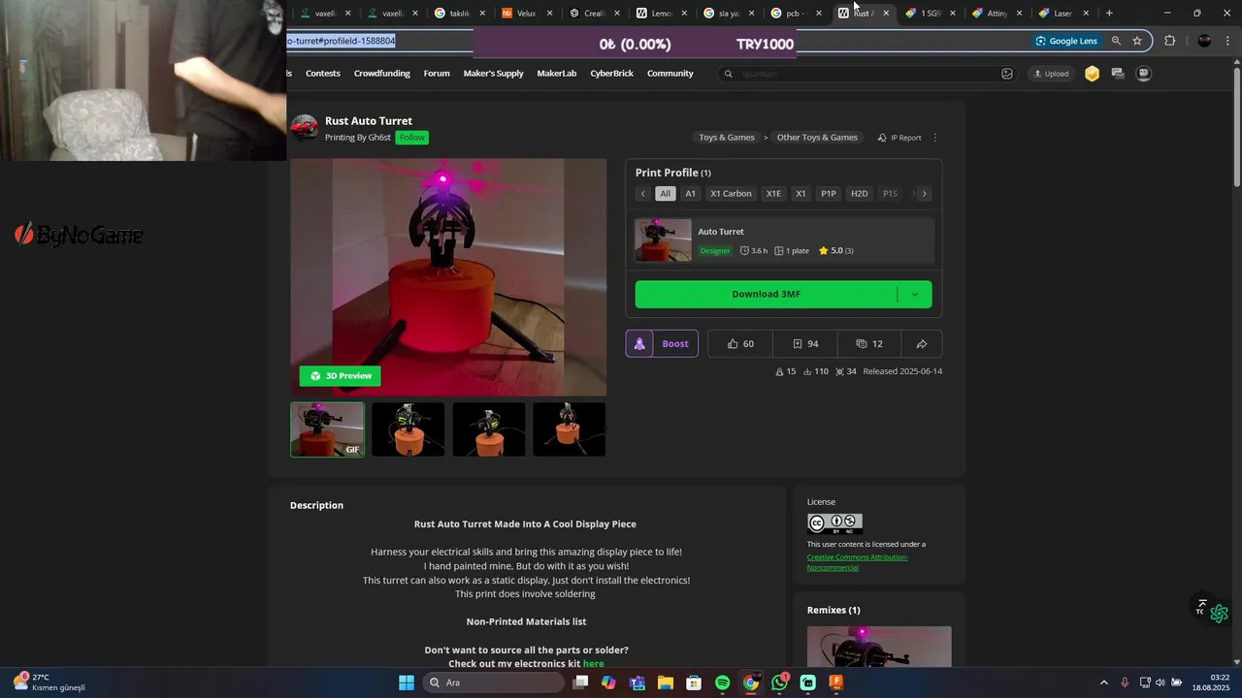Click the share arrow icon
Viewport: 1242px width, 698px height.
click(922, 344)
